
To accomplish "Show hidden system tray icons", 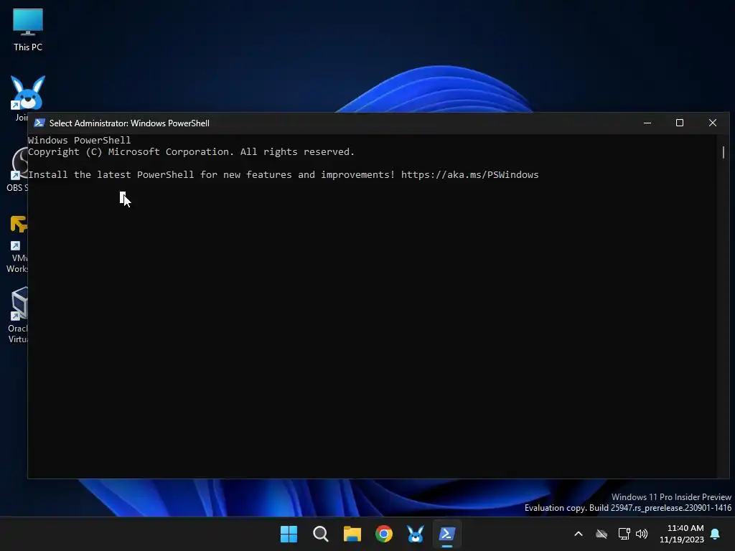I will (x=579, y=534).
